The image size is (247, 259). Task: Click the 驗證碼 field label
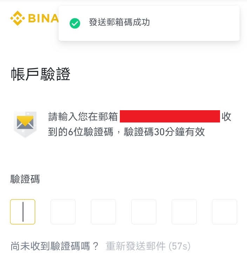point(25,179)
